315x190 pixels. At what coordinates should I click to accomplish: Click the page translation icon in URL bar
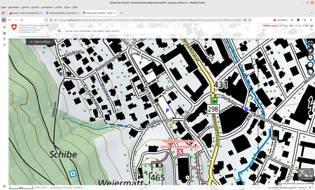pos(245,20)
